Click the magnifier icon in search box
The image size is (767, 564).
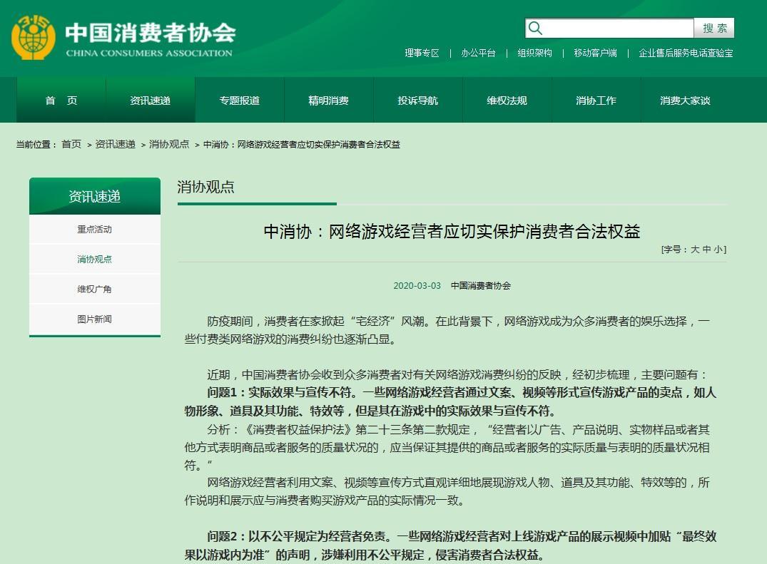pyautogui.click(x=536, y=29)
